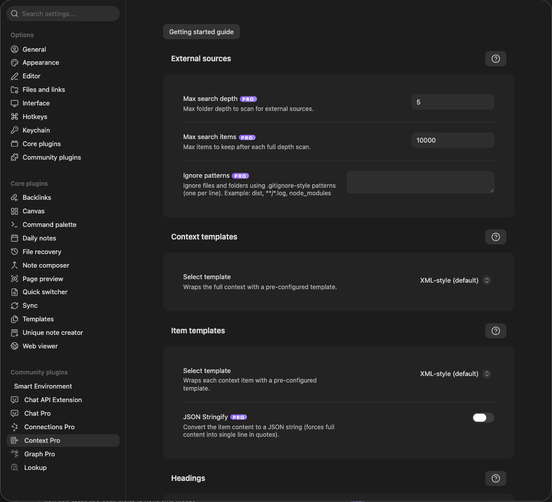Open Item templates Select template dropdown
The image size is (552, 502).
(x=455, y=374)
